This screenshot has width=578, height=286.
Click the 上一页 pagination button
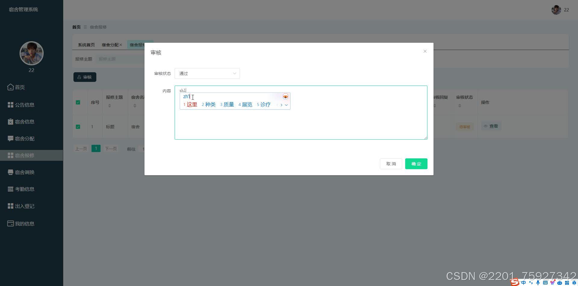click(x=81, y=149)
